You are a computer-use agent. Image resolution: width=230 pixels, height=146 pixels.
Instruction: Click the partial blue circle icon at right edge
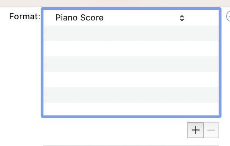pos(228,16)
